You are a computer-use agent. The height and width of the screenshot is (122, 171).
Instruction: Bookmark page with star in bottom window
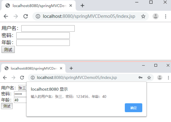(149, 78)
